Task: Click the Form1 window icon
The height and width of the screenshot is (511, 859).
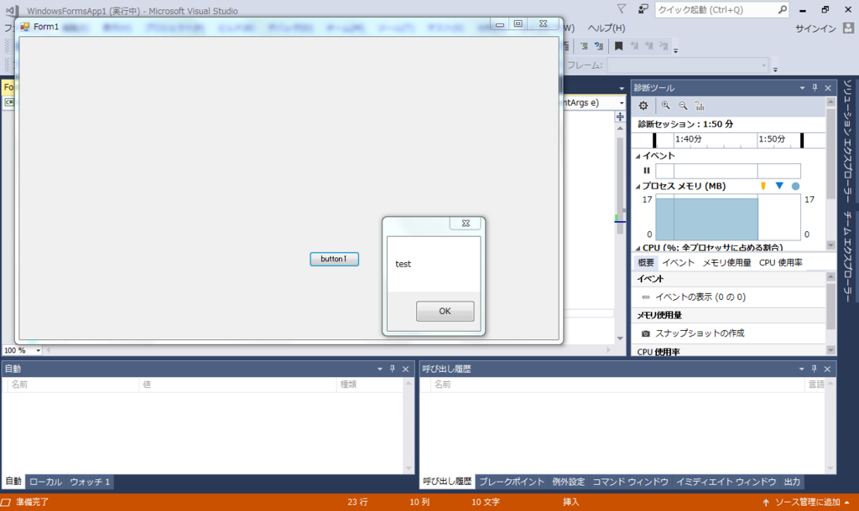Action: pyautogui.click(x=24, y=27)
